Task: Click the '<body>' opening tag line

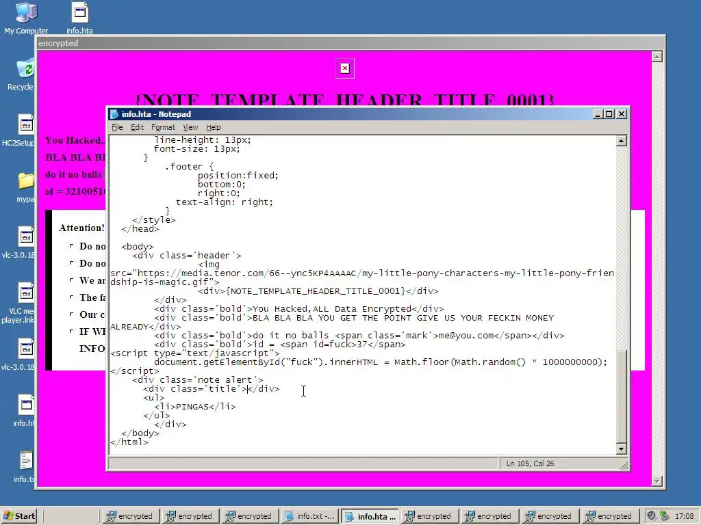Action: coord(137,246)
